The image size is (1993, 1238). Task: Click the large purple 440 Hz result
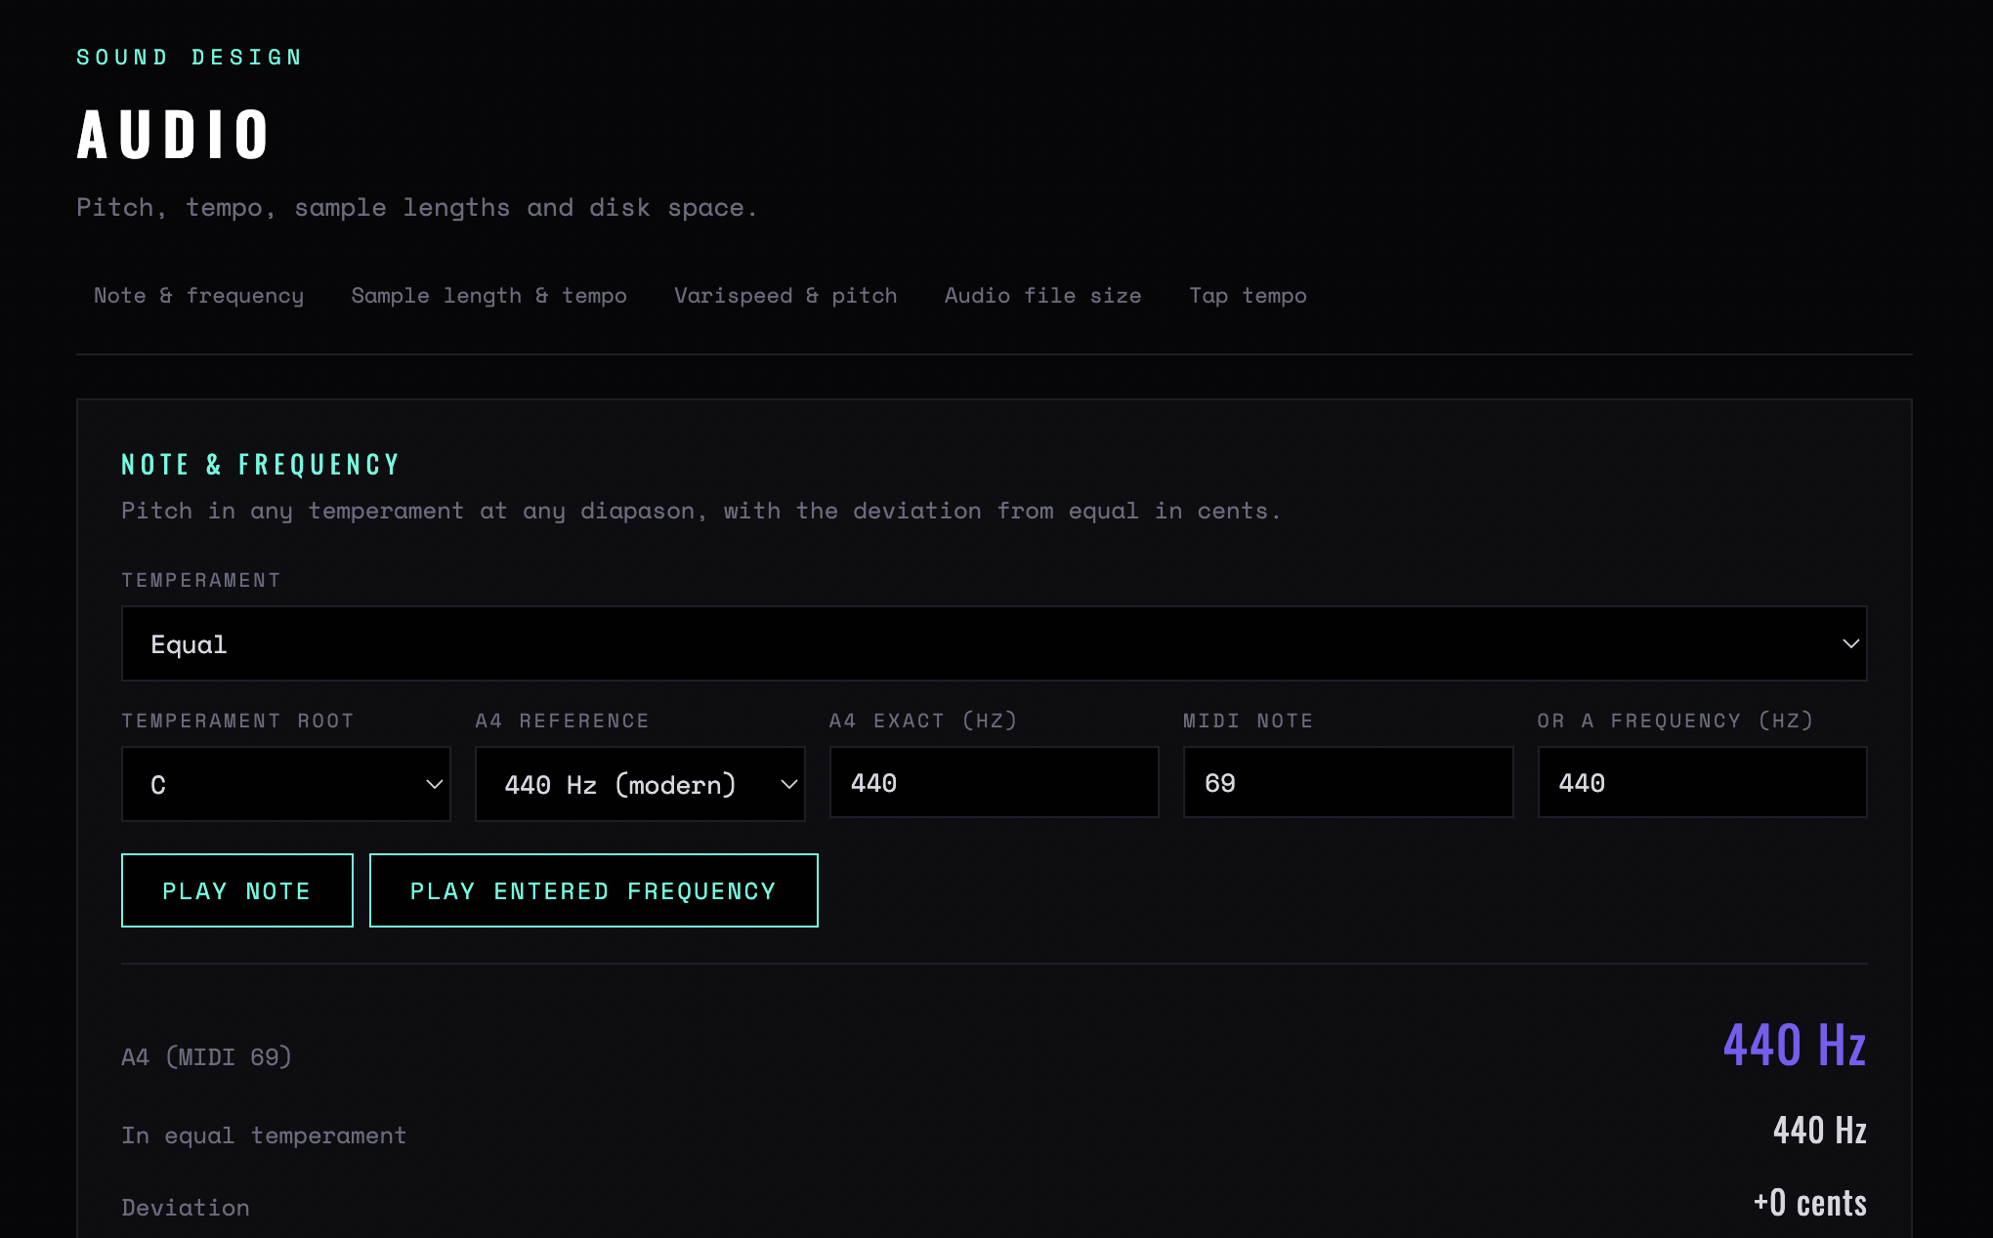tap(1795, 1045)
